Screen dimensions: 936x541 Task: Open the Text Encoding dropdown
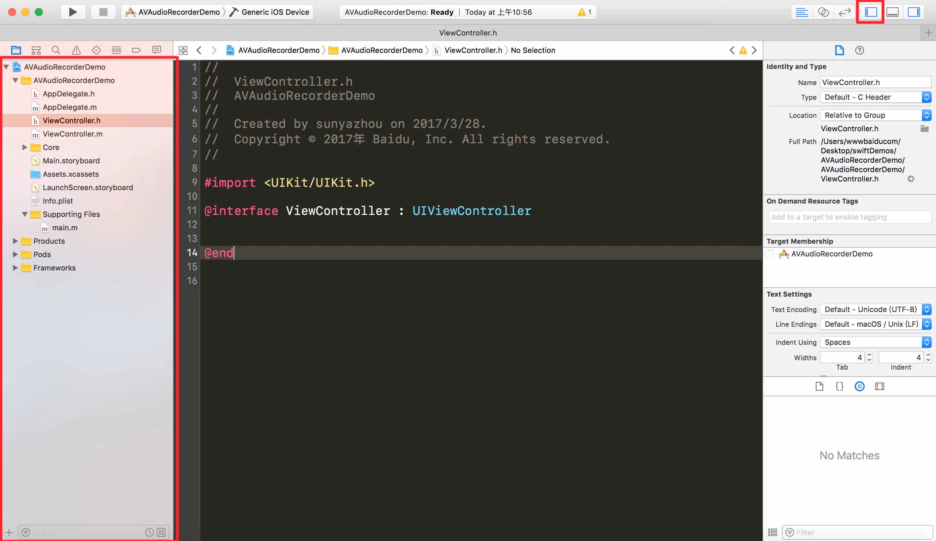point(875,309)
